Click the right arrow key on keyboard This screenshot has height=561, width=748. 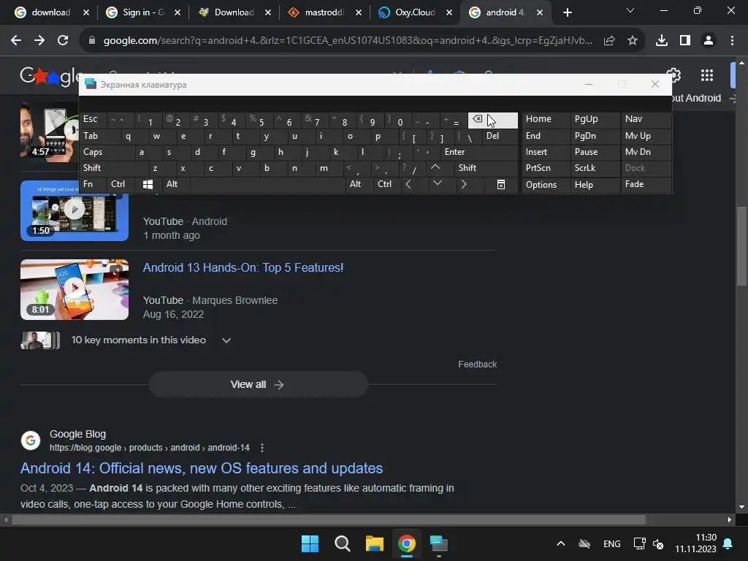pos(464,185)
